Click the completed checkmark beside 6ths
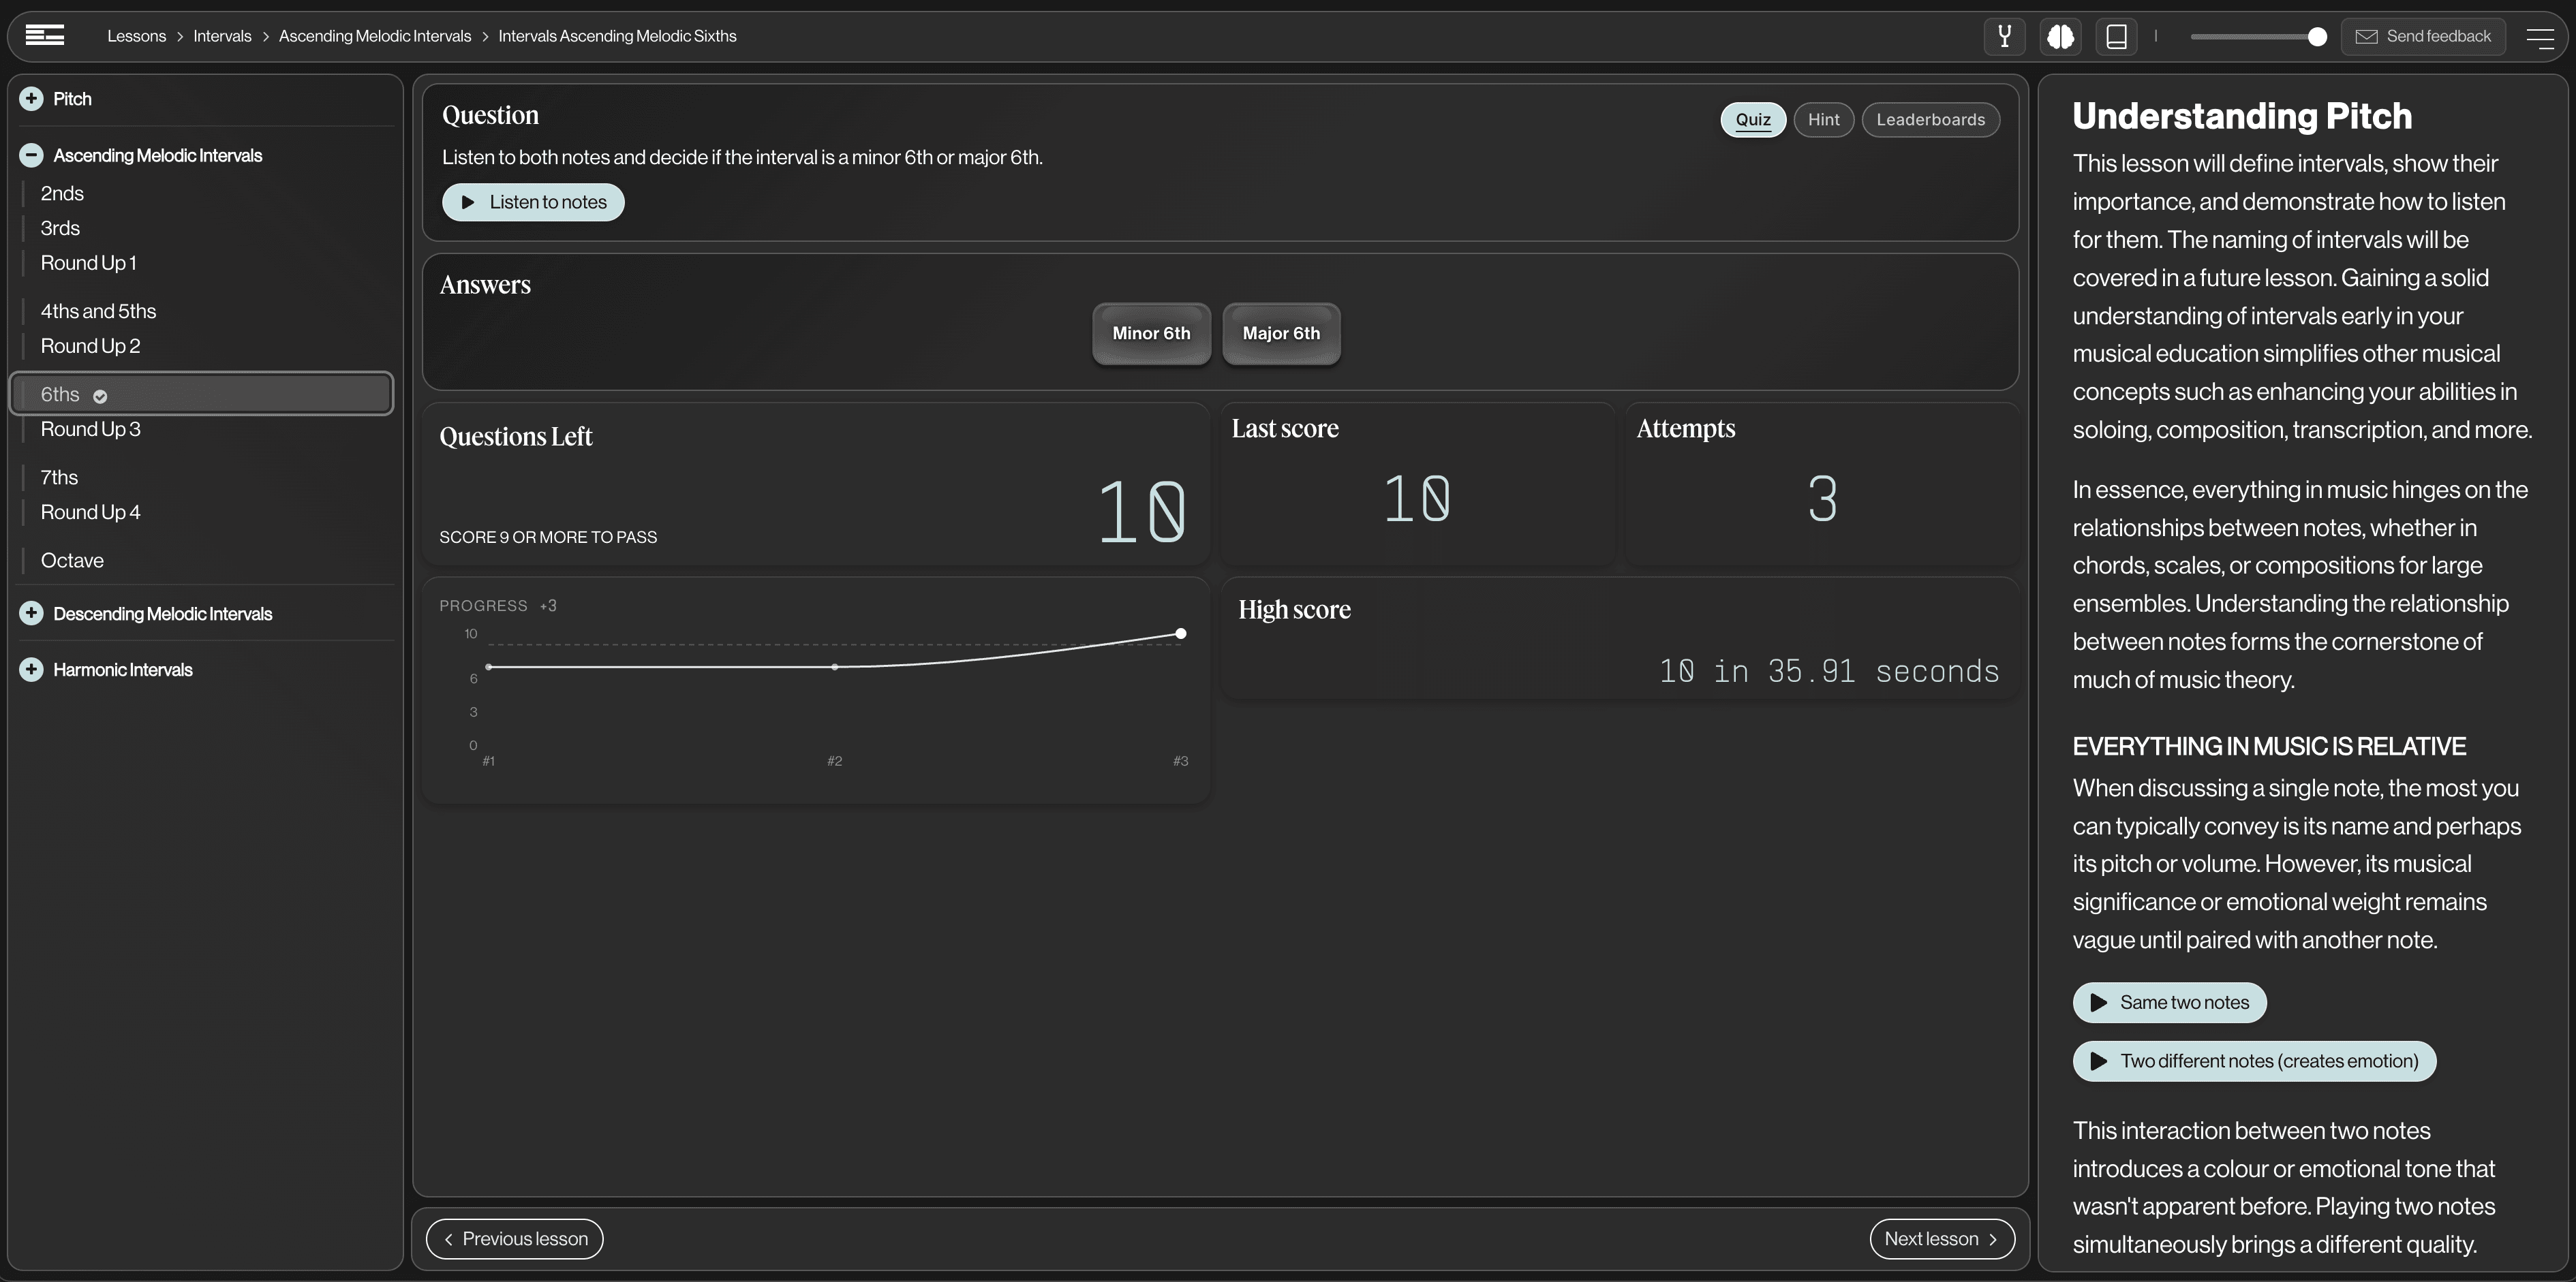Screen dimensions: 2576x1282 pos(100,396)
